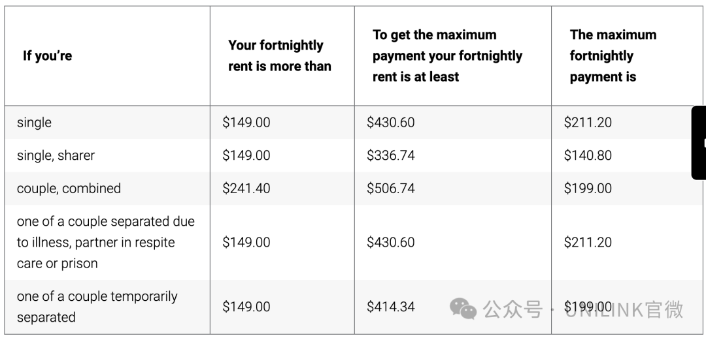
Task: Click the $414.34 cell in the last row
Action: pos(390,307)
